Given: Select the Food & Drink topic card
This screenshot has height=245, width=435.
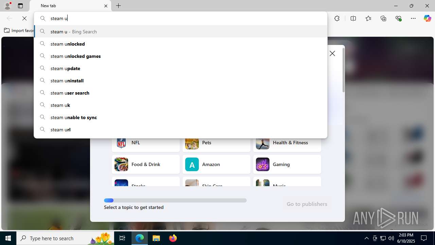Looking at the screenshot, I should pyautogui.click(x=146, y=164).
